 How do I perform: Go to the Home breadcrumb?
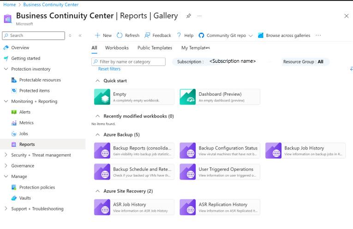(x=9, y=5)
